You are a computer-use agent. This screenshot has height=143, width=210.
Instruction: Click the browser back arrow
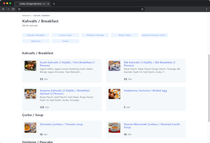point(3,9)
